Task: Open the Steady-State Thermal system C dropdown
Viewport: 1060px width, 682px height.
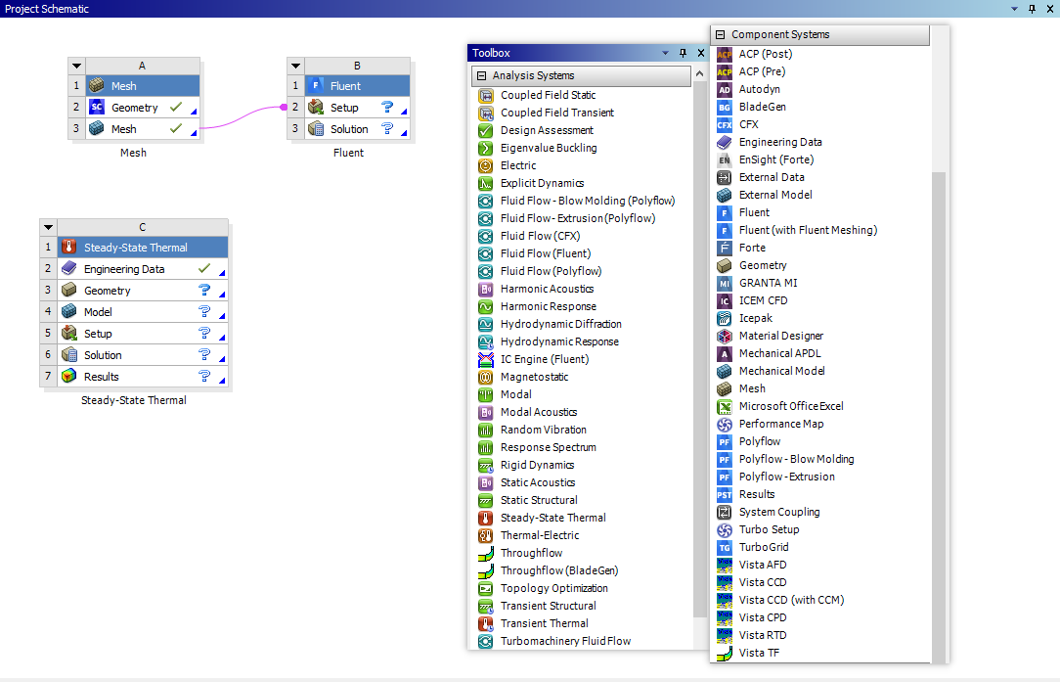Action: point(48,227)
